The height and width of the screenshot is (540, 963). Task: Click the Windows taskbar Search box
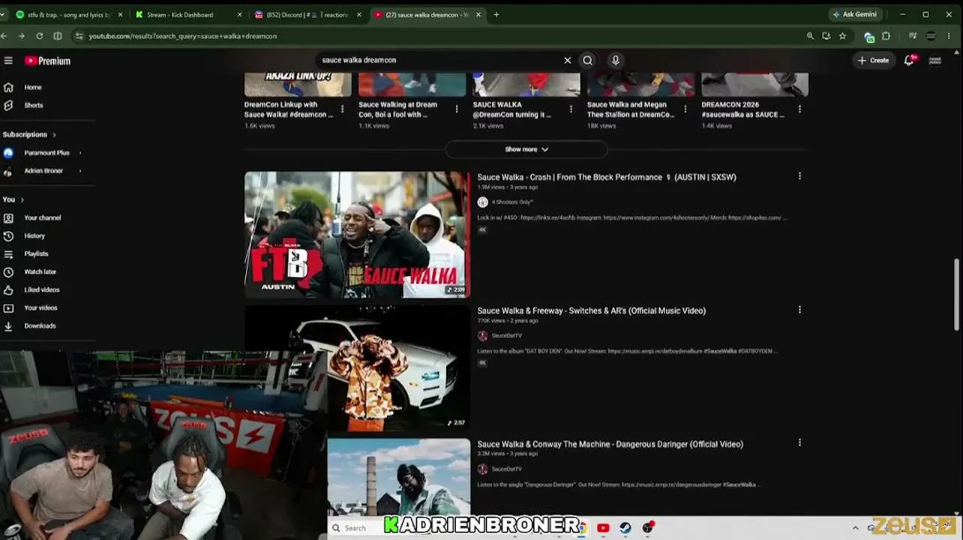(357, 528)
